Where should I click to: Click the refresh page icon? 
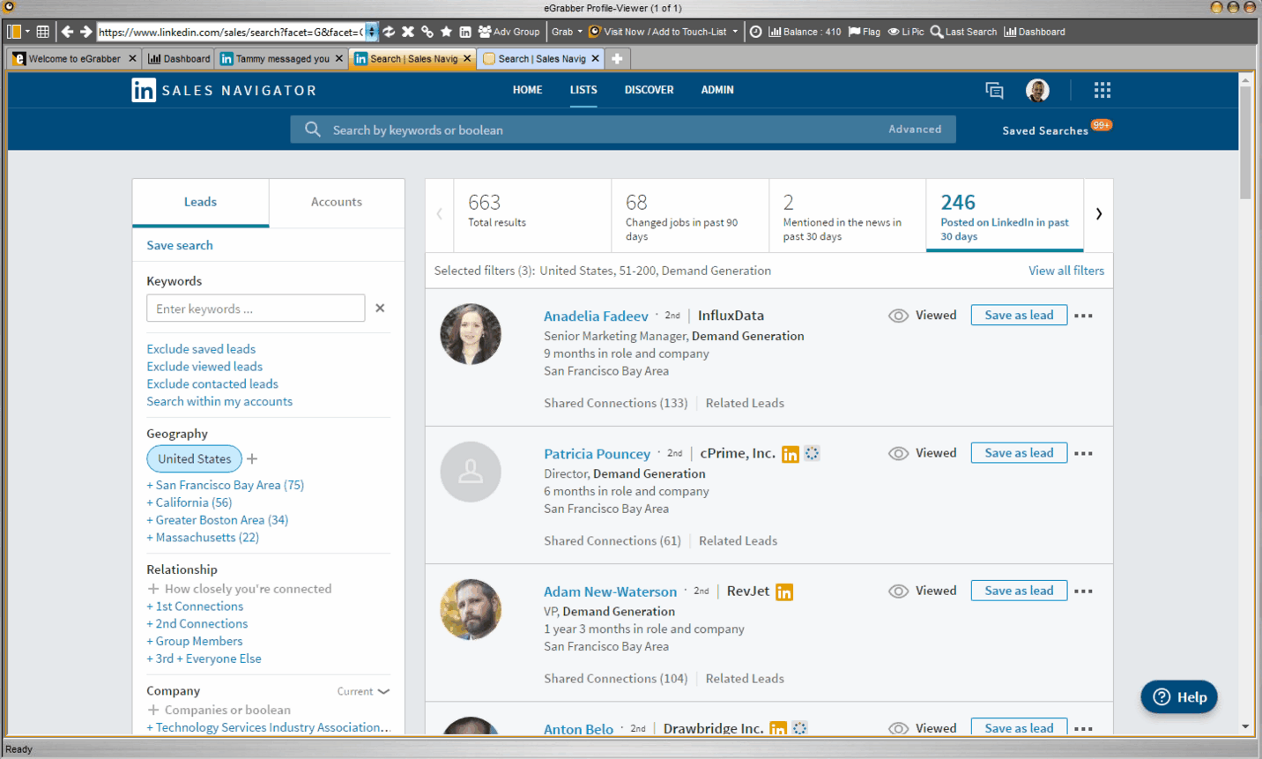click(389, 32)
